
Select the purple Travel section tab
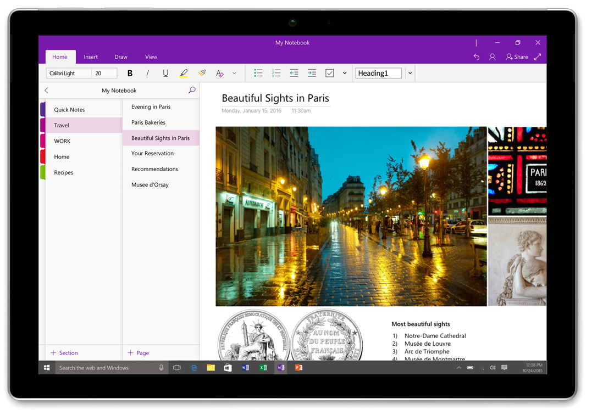62,125
